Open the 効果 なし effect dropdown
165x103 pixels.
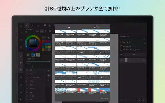(134, 54)
